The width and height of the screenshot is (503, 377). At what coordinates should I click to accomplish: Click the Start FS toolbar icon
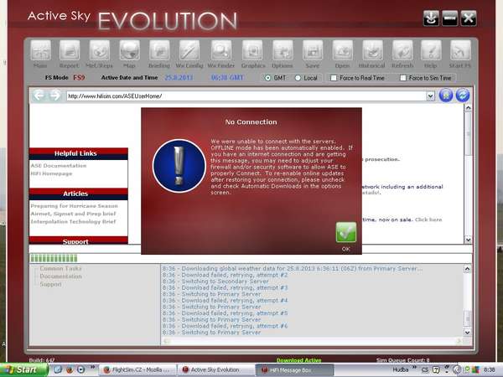(460, 50)
